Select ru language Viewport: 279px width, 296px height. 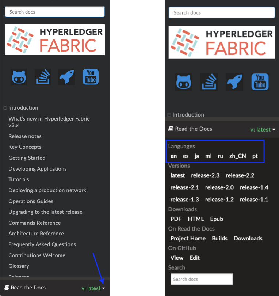(x=220, y=156)
